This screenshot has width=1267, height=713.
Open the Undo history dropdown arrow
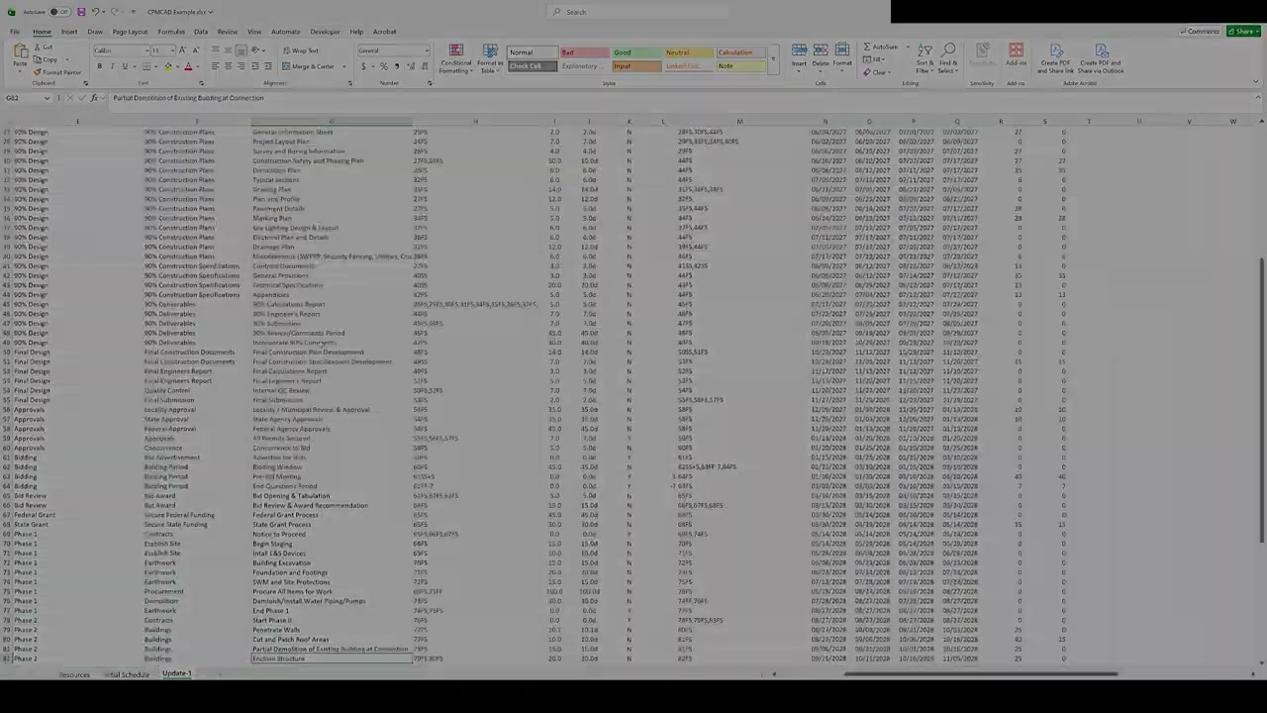point(105,12)
